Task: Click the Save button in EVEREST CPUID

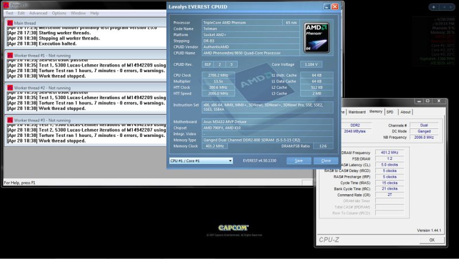Action: (298, 160)
